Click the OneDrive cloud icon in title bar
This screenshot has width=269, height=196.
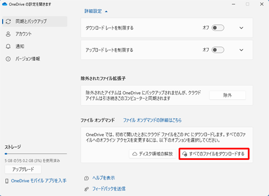pyautogui.click(x=4, y=4)
